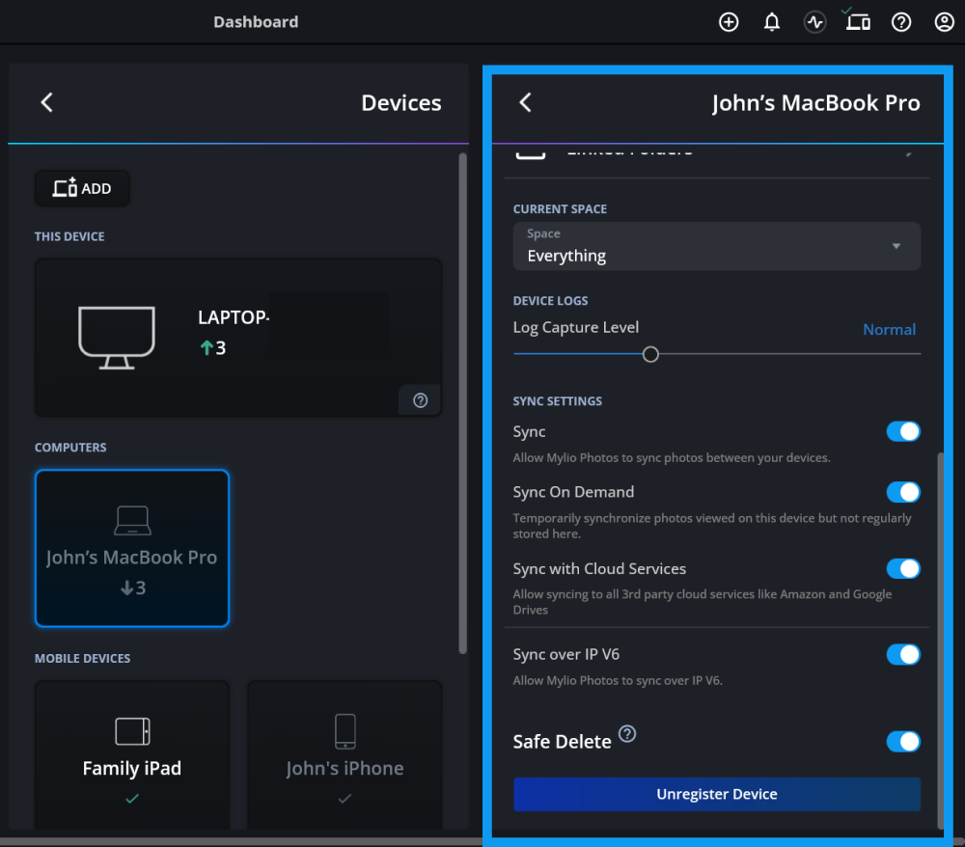
Task: Open the Space dropdown showing Everything
Action: tap(716, 246)
